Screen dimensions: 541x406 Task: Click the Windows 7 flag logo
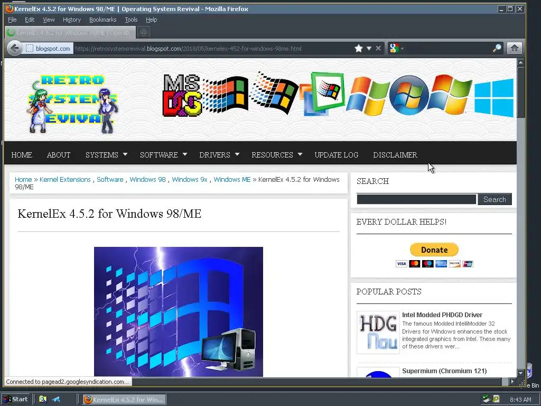[451, 94]
